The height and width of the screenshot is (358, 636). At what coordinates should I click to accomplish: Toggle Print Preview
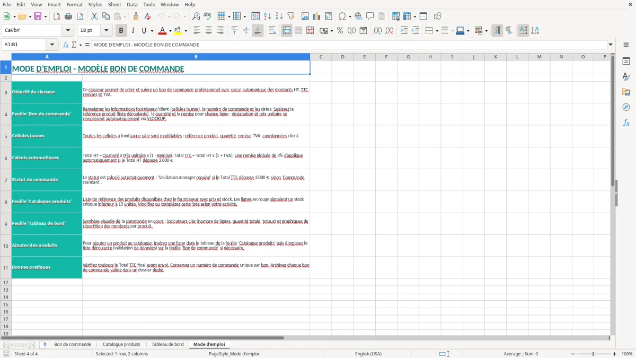pyautogui.click(x=79, y=16)
